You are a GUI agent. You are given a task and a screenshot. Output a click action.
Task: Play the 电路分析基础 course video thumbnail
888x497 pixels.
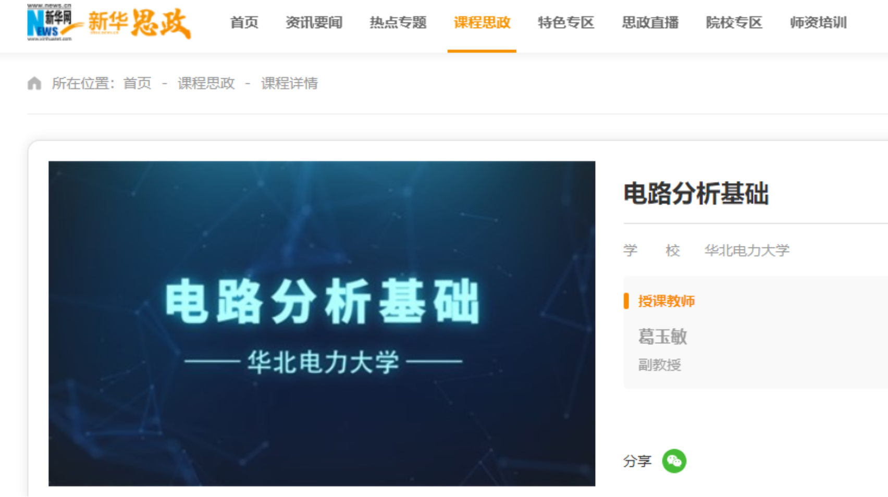pos(322,324)
